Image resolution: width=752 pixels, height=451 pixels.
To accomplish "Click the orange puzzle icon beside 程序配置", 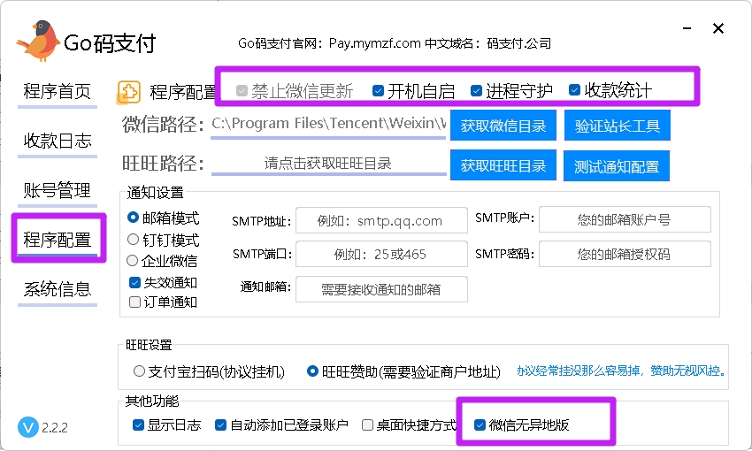I will (x=129, y=92).
